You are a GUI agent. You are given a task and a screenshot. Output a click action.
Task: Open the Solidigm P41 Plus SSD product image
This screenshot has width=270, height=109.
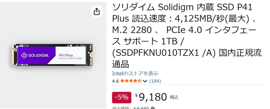pos(52,55)
